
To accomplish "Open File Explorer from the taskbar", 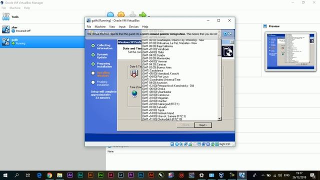I will point(59,175).
